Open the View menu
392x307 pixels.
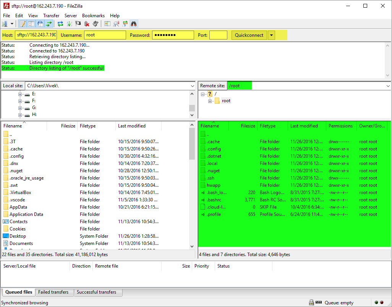pyautogui.click(x=33, y=16)
